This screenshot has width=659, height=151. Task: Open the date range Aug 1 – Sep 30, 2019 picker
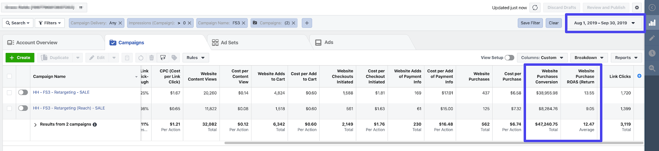pos(604,23)
